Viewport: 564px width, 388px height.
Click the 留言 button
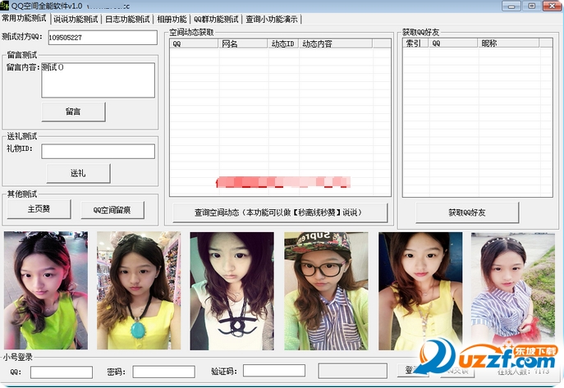(x=73, y=112)
